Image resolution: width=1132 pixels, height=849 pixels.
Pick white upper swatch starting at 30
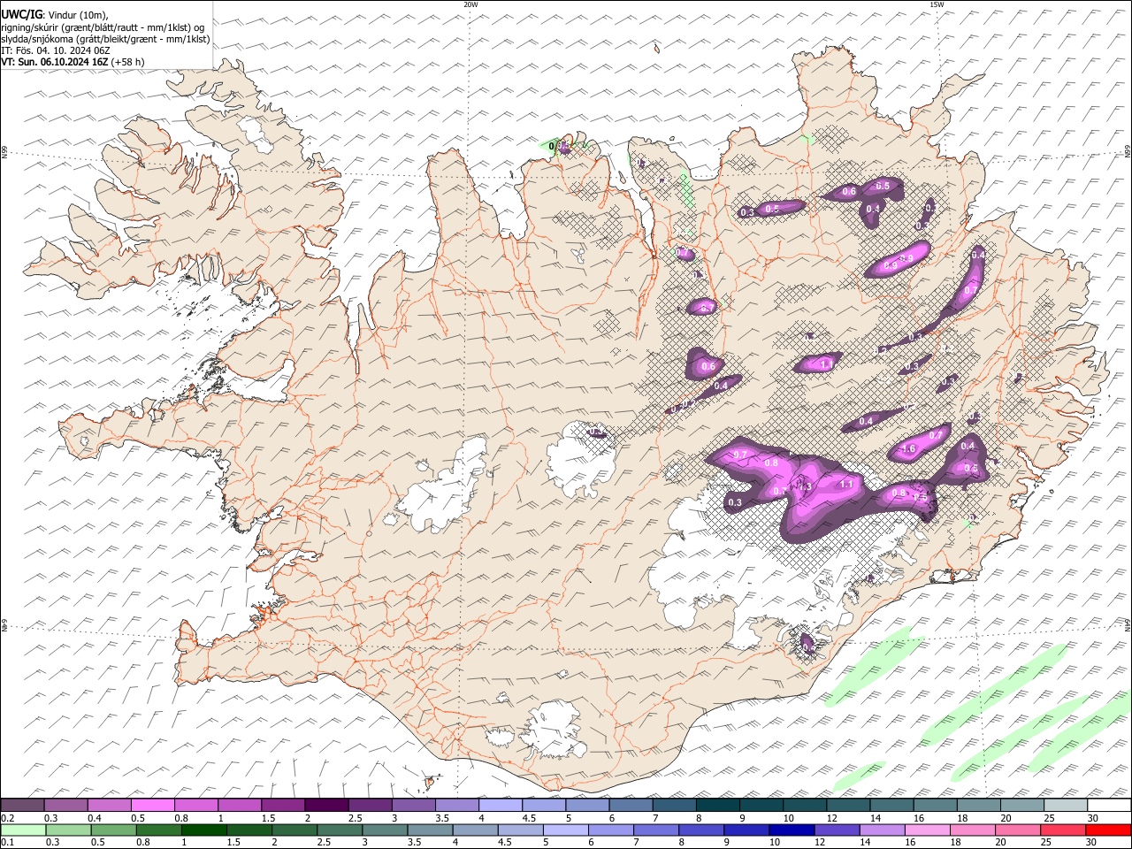tap(1110, 805)
